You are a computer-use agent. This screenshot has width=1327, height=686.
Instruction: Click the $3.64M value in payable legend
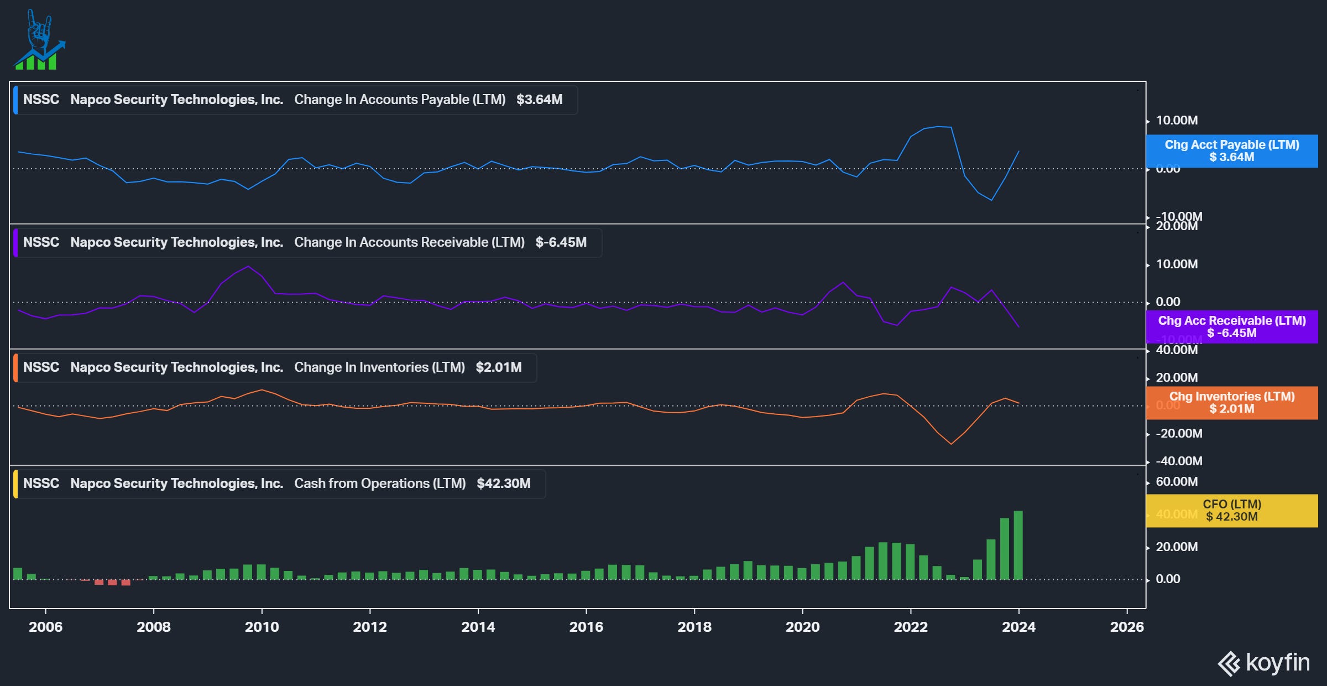click(540, 100)
